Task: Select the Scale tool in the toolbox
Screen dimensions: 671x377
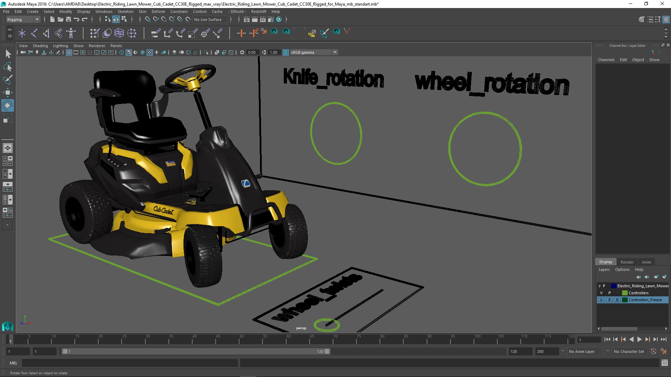Action: click(7, 118)
